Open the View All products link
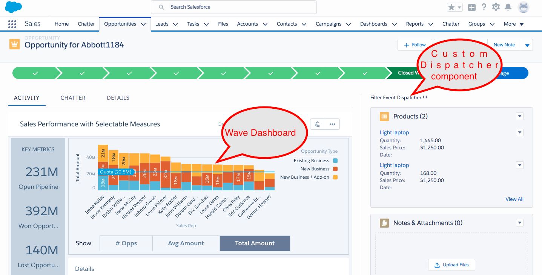Viewport: 542px width, 275px height. (514, 199)
